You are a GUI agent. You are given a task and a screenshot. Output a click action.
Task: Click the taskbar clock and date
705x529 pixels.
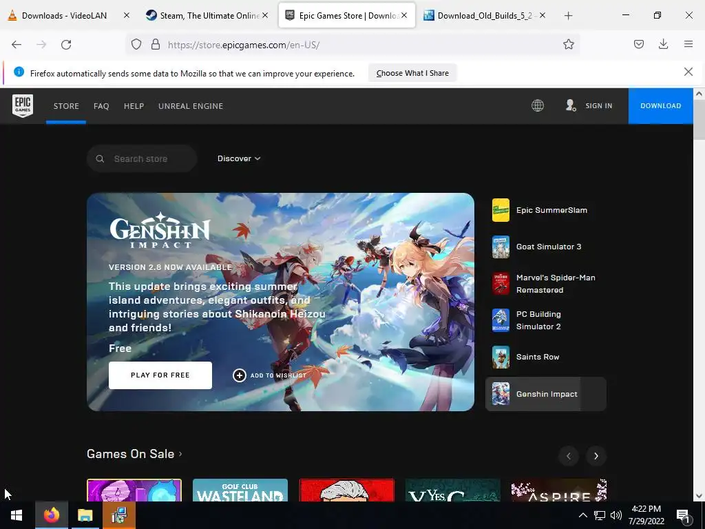coord(646,515)
